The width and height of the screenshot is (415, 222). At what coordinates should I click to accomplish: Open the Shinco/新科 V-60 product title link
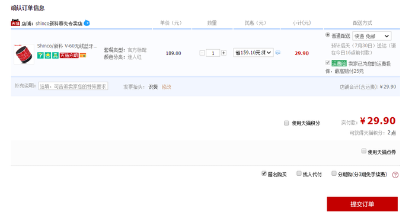67,46
